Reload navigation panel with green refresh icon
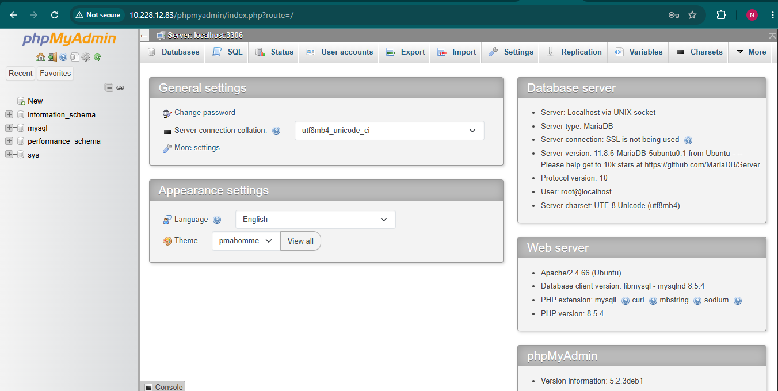Image resolution: width=778 pixels, height=391 pixels. click(97, 57)
